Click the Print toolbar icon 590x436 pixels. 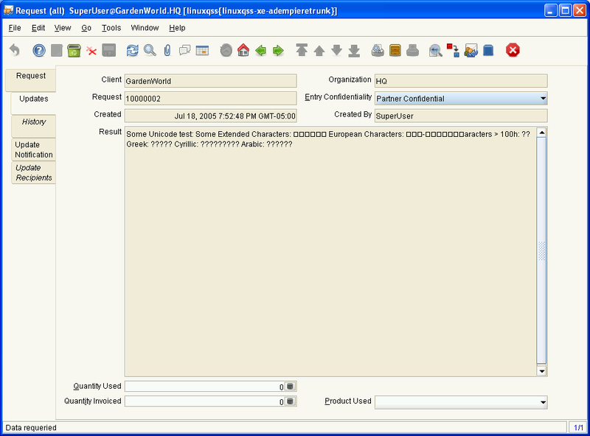pyautogui.click(x=413, y=50)
